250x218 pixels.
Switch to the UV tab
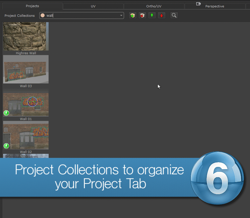pos(93,6)
